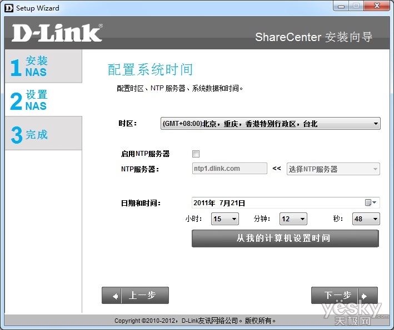The height and width of the screenshot is (330, 394).
Task: Minimize the Setup Wizard window
Action: point(341,6)
